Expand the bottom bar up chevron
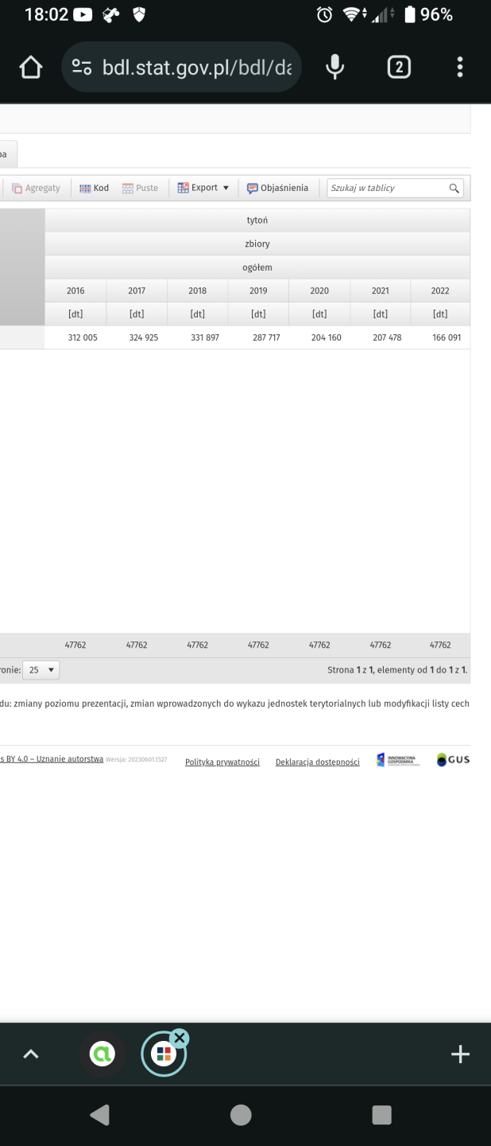 pos(30,1054)
